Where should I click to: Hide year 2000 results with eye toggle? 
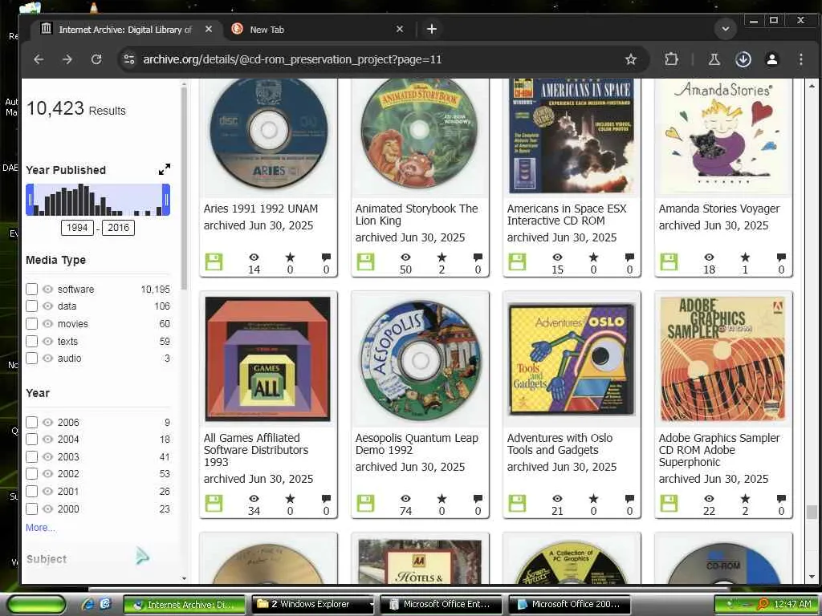coord(47,509)
